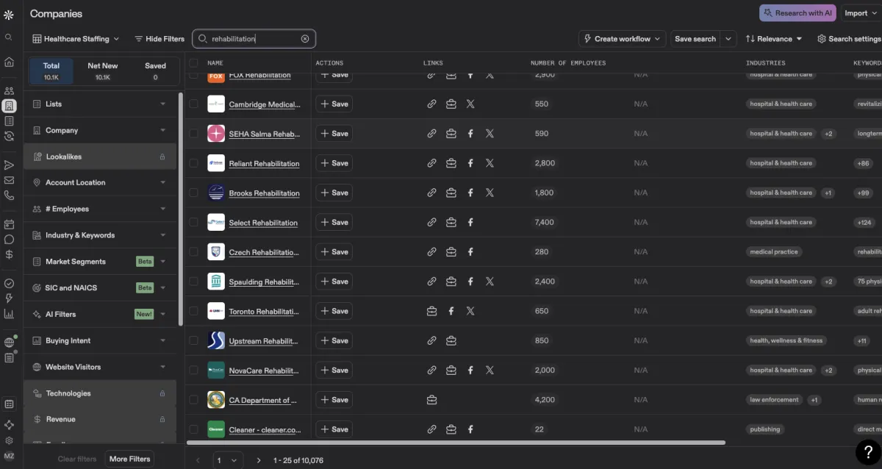Image resolution: width=882 pixels, height=469 pixels.
Task: Open the Calls phone icon in sidebar
Action: (9, 196)
